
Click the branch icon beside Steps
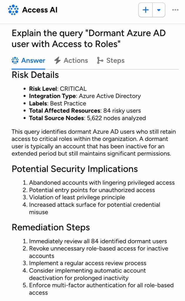[x=100, y=61]
